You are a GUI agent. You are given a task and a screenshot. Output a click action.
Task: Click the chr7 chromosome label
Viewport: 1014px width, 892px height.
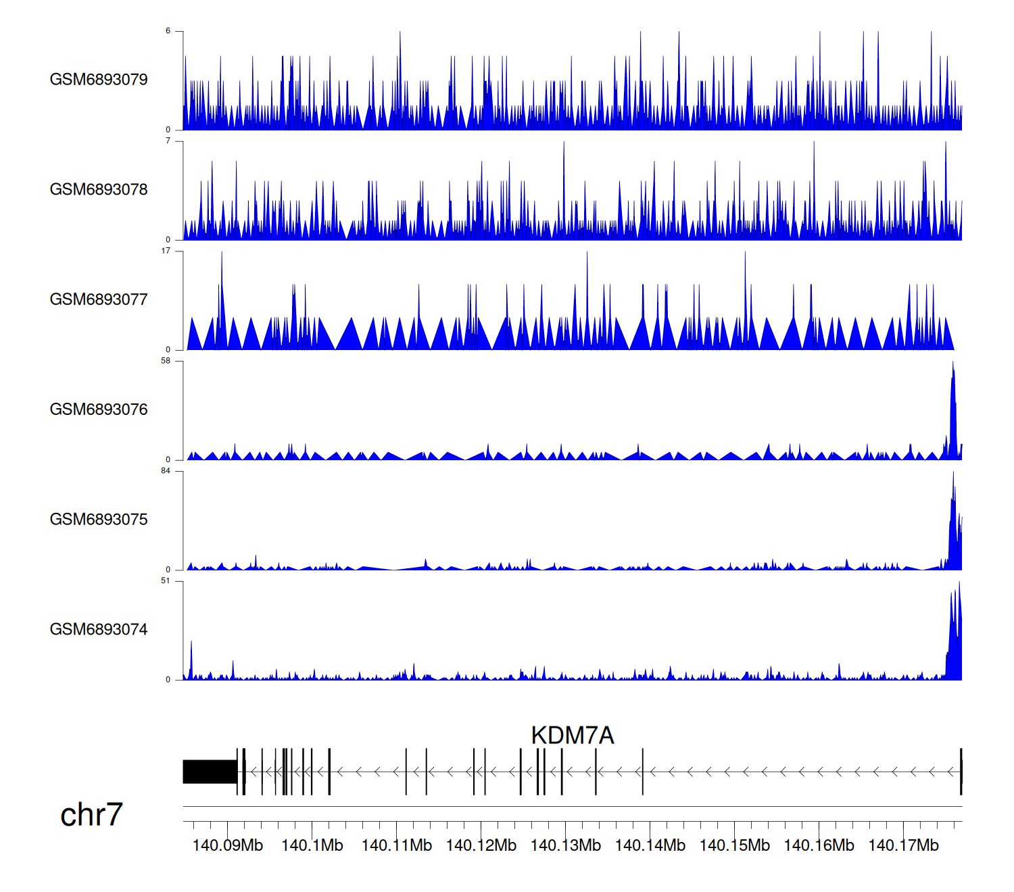pos(91,815)
